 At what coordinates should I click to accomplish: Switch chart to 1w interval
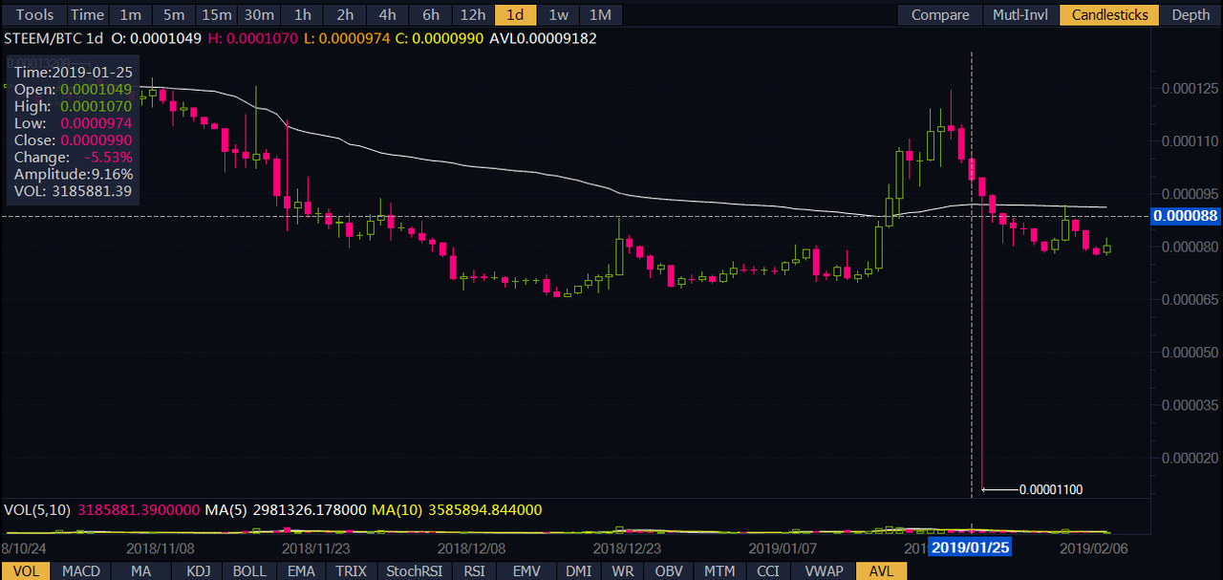(x=558, y=14)
